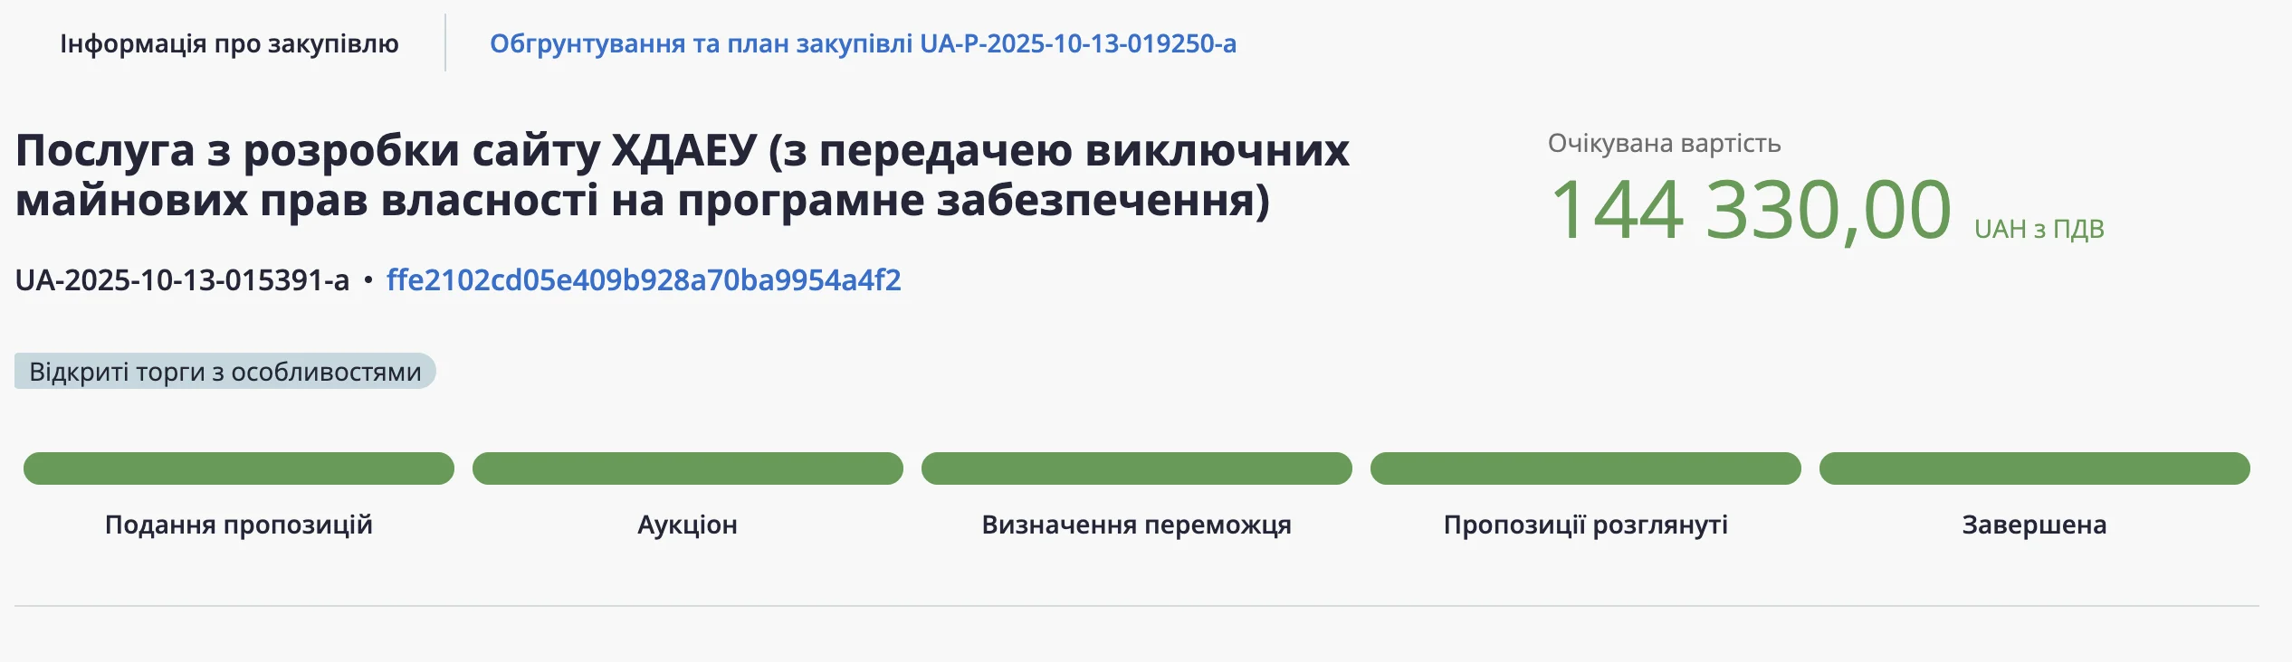
Task: Click the green bar above Подання пропозицій
Action: [x=239, y=468]
